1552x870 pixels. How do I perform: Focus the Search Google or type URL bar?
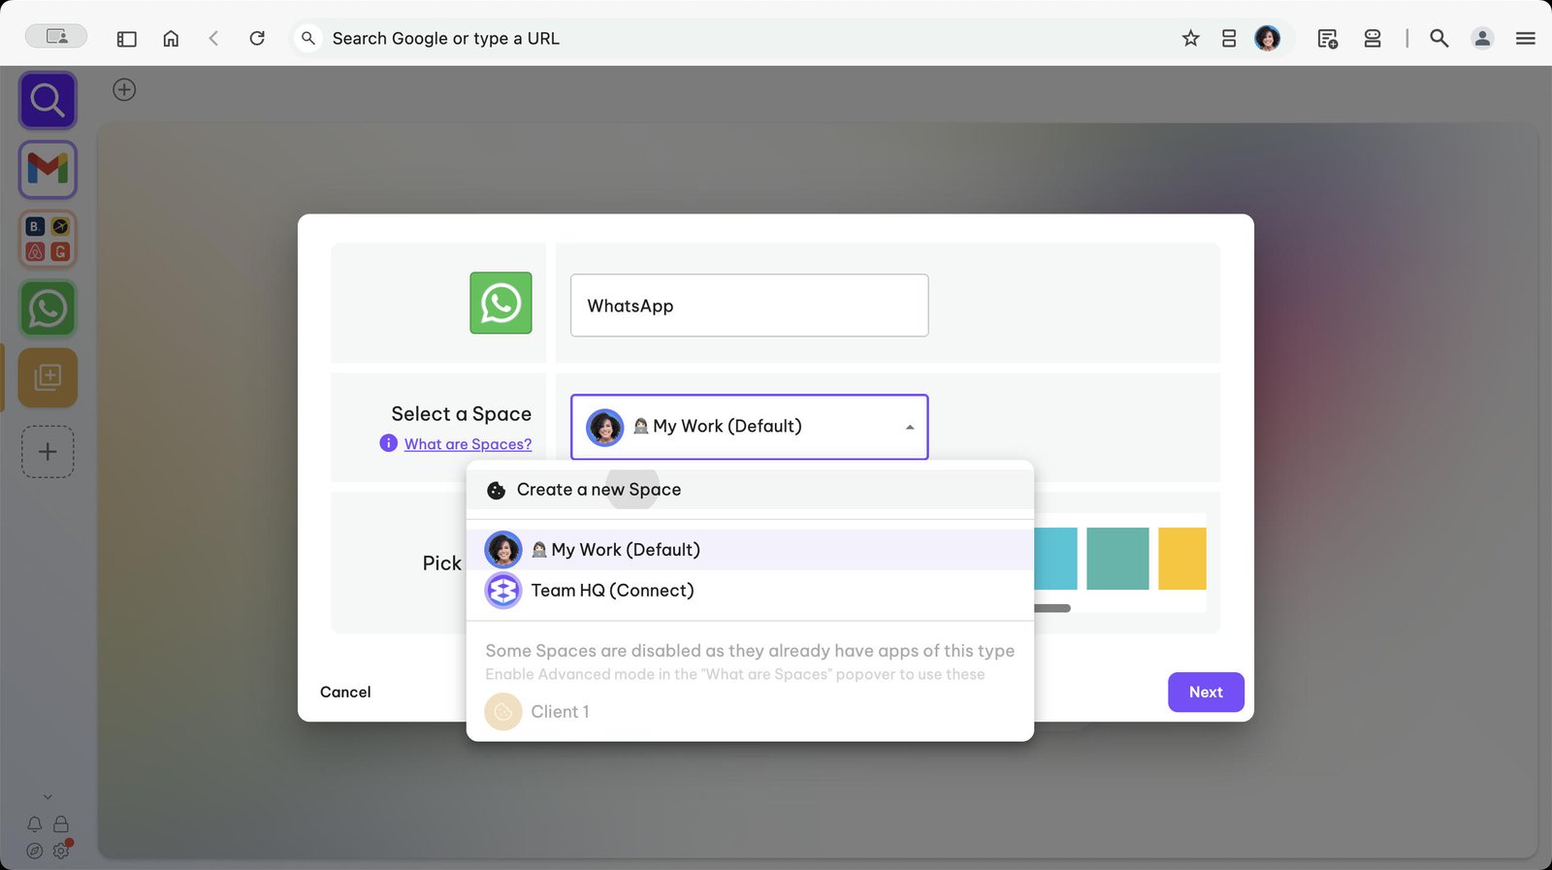737,39
